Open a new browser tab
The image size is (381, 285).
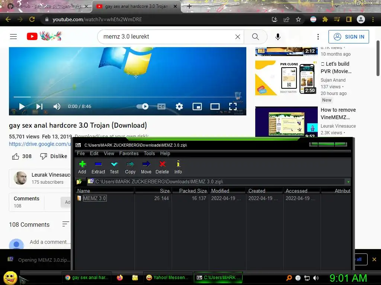pyautogui.click(x=189, y=6)
